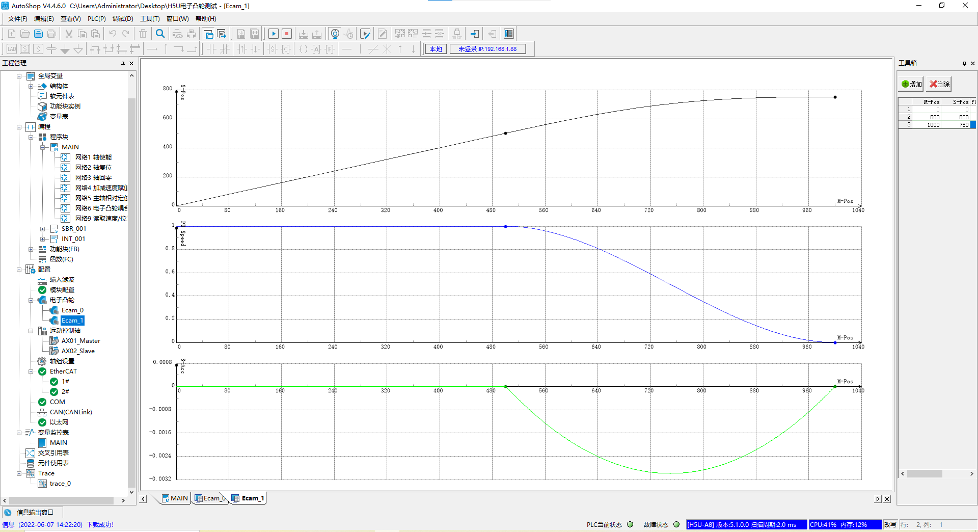
Task: Click the delete trash bin icon
Action: click(x=143, y=34)
